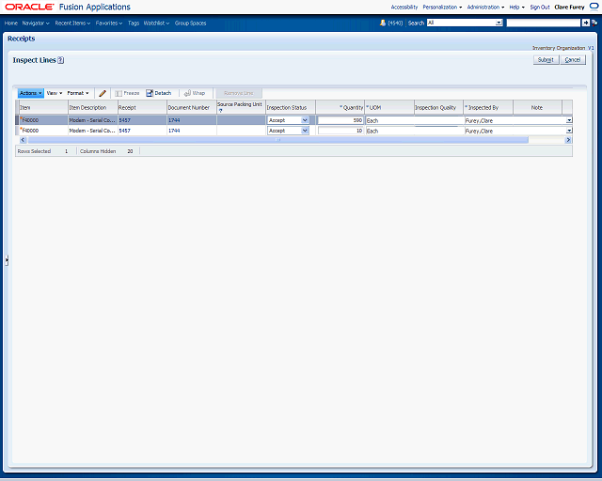Click the Cancel button

click(x=573, y=59)
